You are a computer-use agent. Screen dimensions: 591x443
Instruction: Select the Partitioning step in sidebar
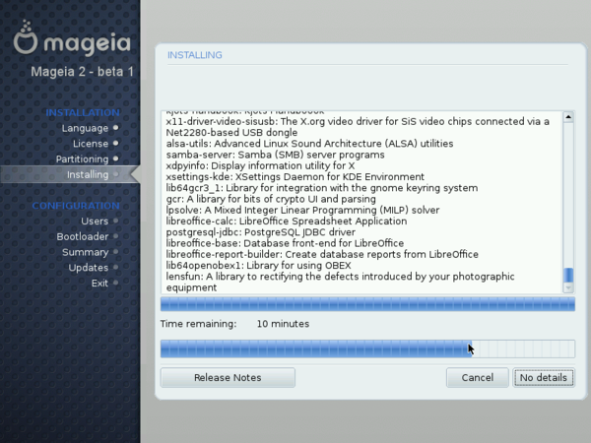tap(82, 158)
